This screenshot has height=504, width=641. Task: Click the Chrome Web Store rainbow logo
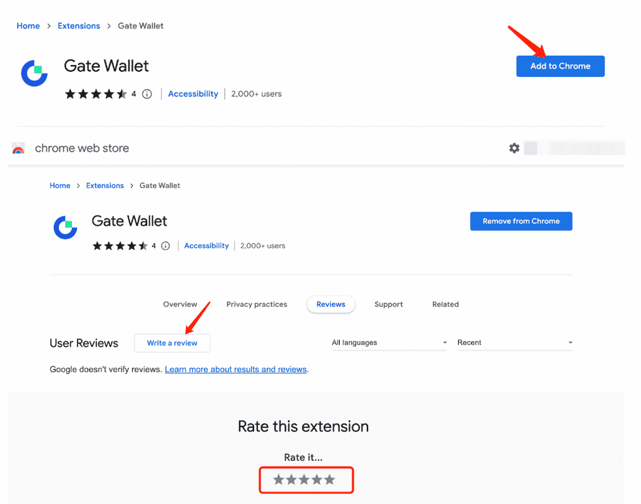click(x=19, y=149)
